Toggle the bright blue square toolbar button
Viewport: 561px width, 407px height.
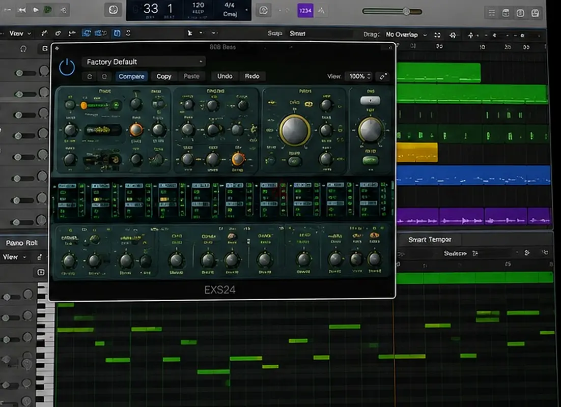tap(117, 33)
